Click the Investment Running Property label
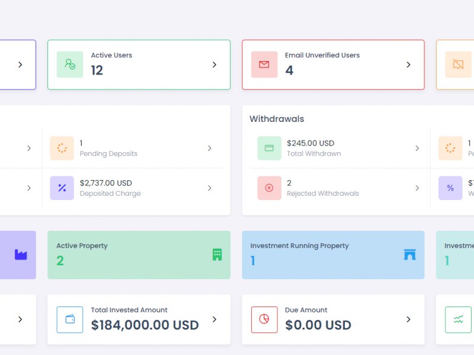Viewport: 474px width, 355px height. point(300,246)
